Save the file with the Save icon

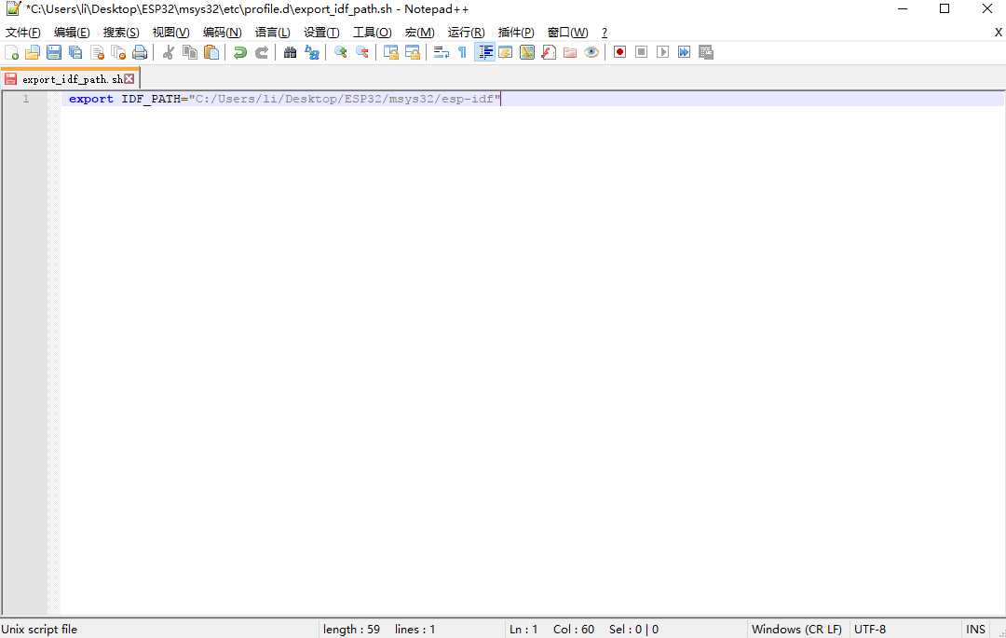[x=55, y=52]
